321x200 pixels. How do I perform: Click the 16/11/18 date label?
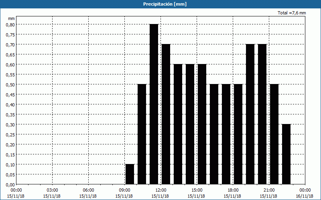click(x=305, y=196)
